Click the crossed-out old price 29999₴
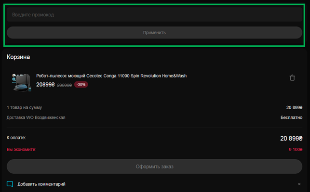This screenshot has height=192, width=310. [x=65, y=85]
